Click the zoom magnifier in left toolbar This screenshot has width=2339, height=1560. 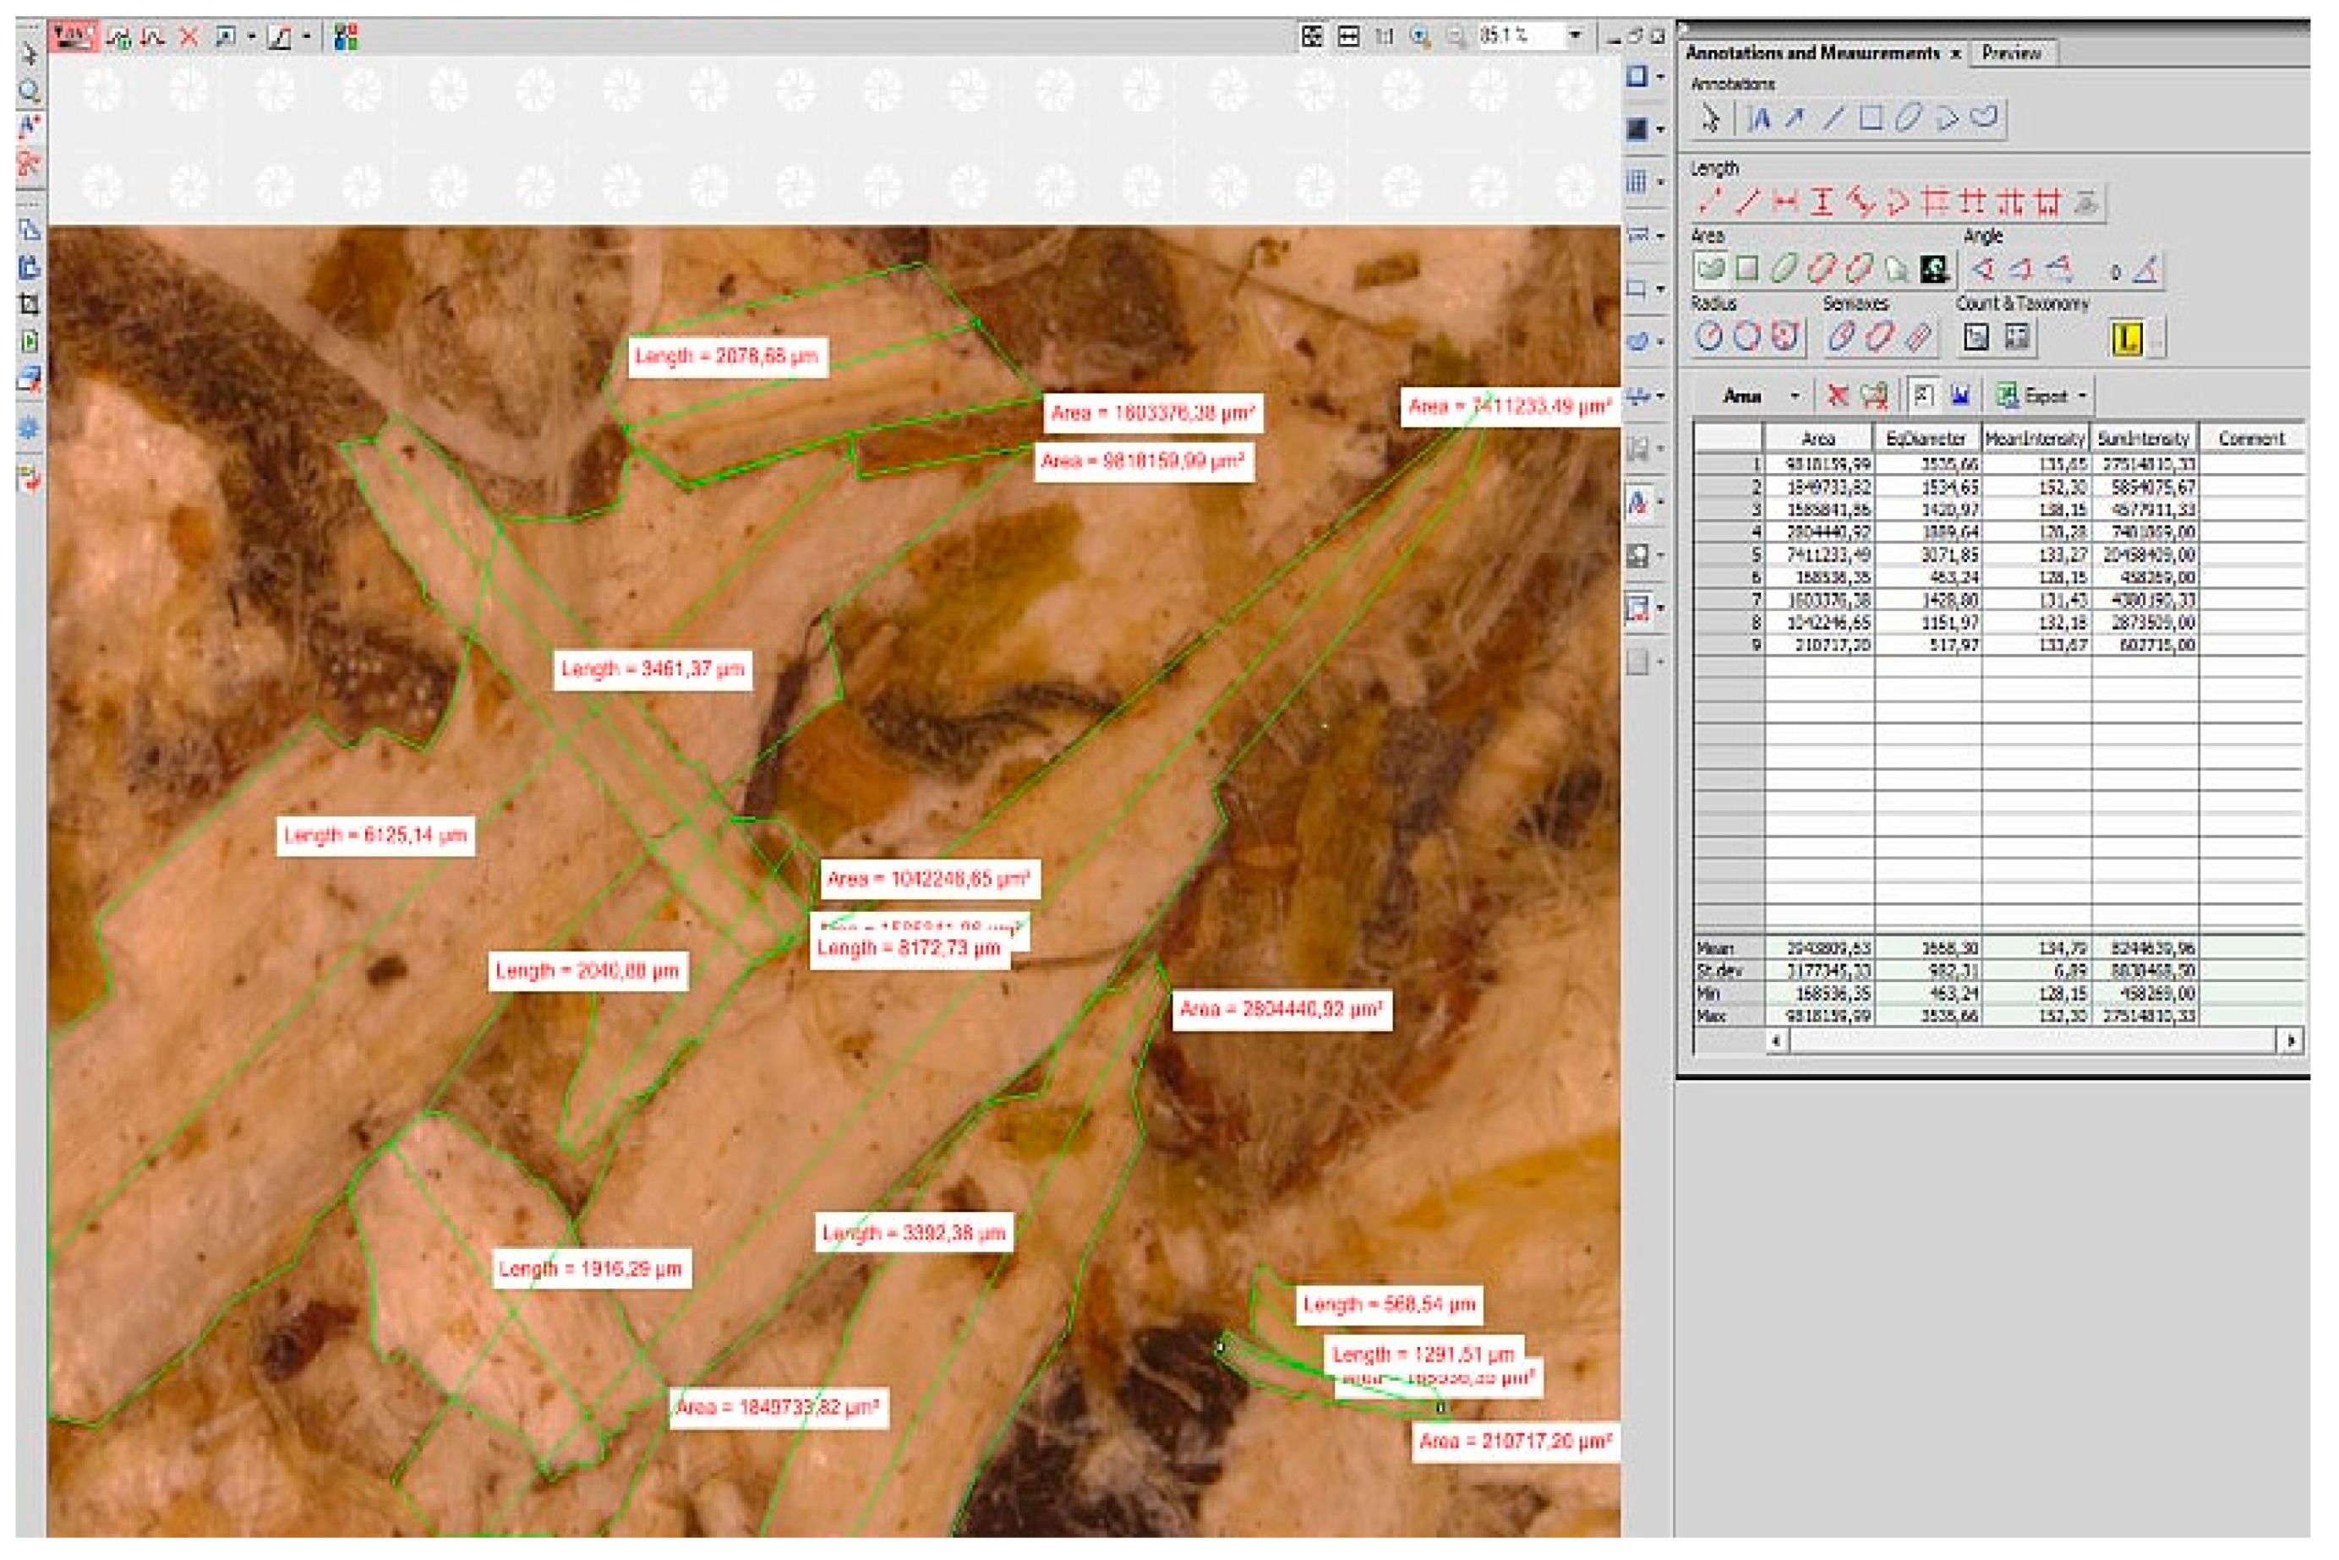click(30, 91)
